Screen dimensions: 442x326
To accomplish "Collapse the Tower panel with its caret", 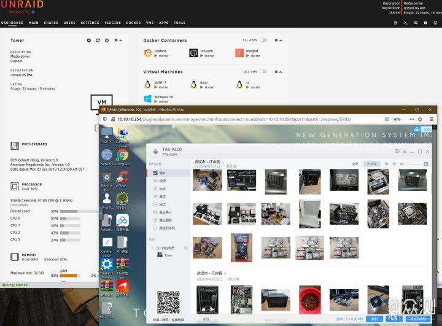I will (x=121, y=41).
